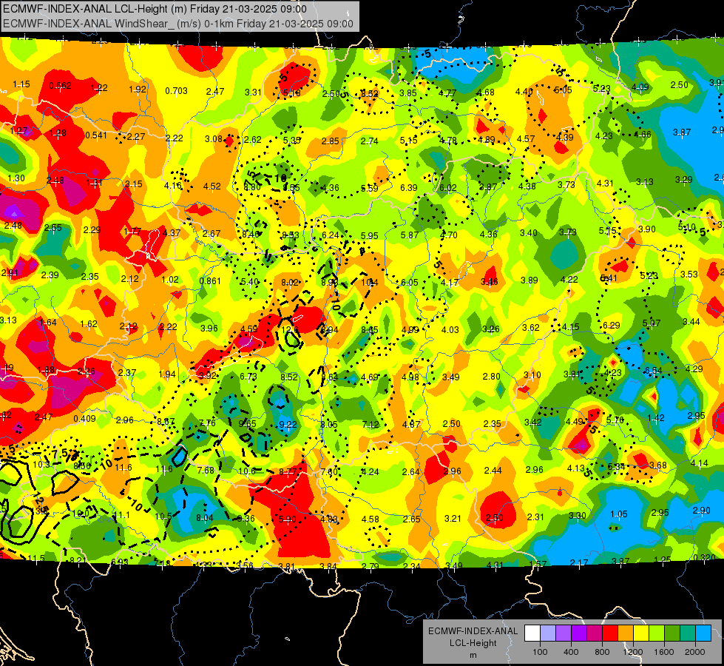Click the grid value 2.80
The image size is (724, 666).
pos(491,376)
